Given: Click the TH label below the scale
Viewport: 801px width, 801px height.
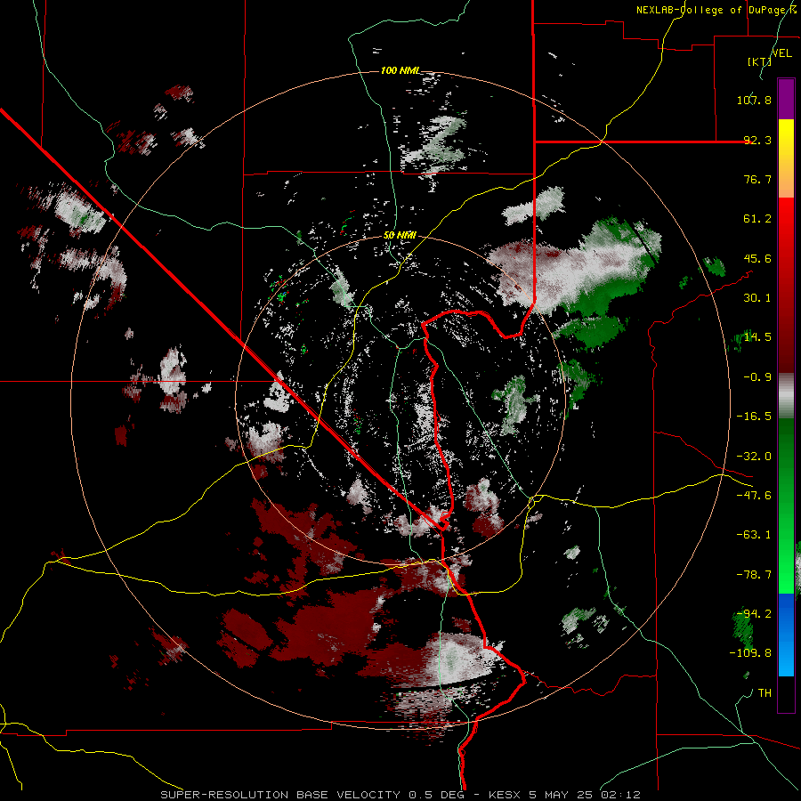Looking at the screenshot, I should (x=765, y=692).
